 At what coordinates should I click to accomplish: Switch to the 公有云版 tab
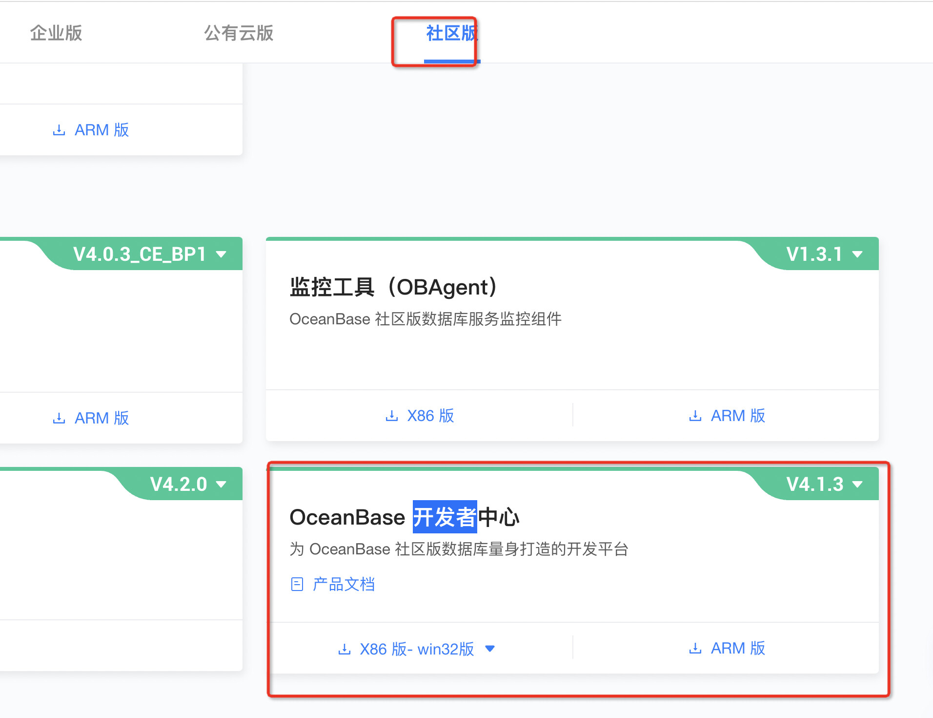click(239, 33)
